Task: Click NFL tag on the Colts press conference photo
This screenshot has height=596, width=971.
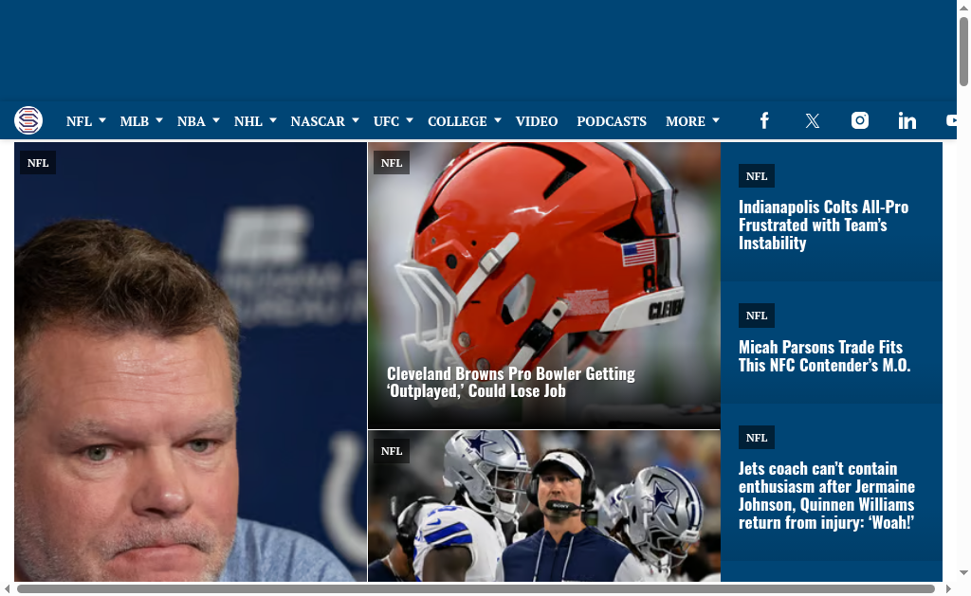Action: point(38,163)
